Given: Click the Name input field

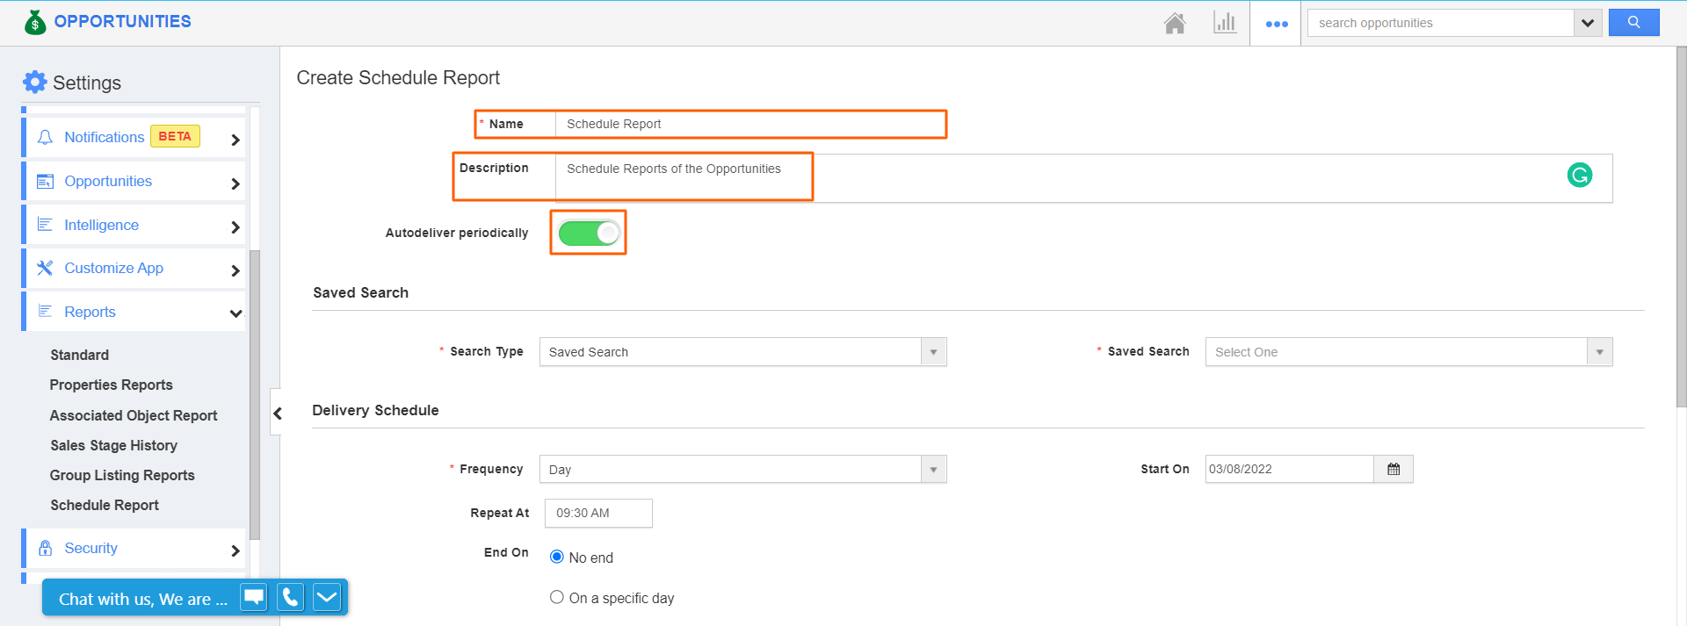Looking at the screenshot, I should [749, 124].
